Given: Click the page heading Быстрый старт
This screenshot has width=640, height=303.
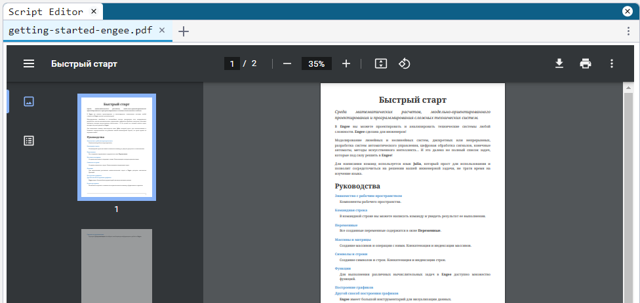Looking at the screenshot, I should point(412,99).
